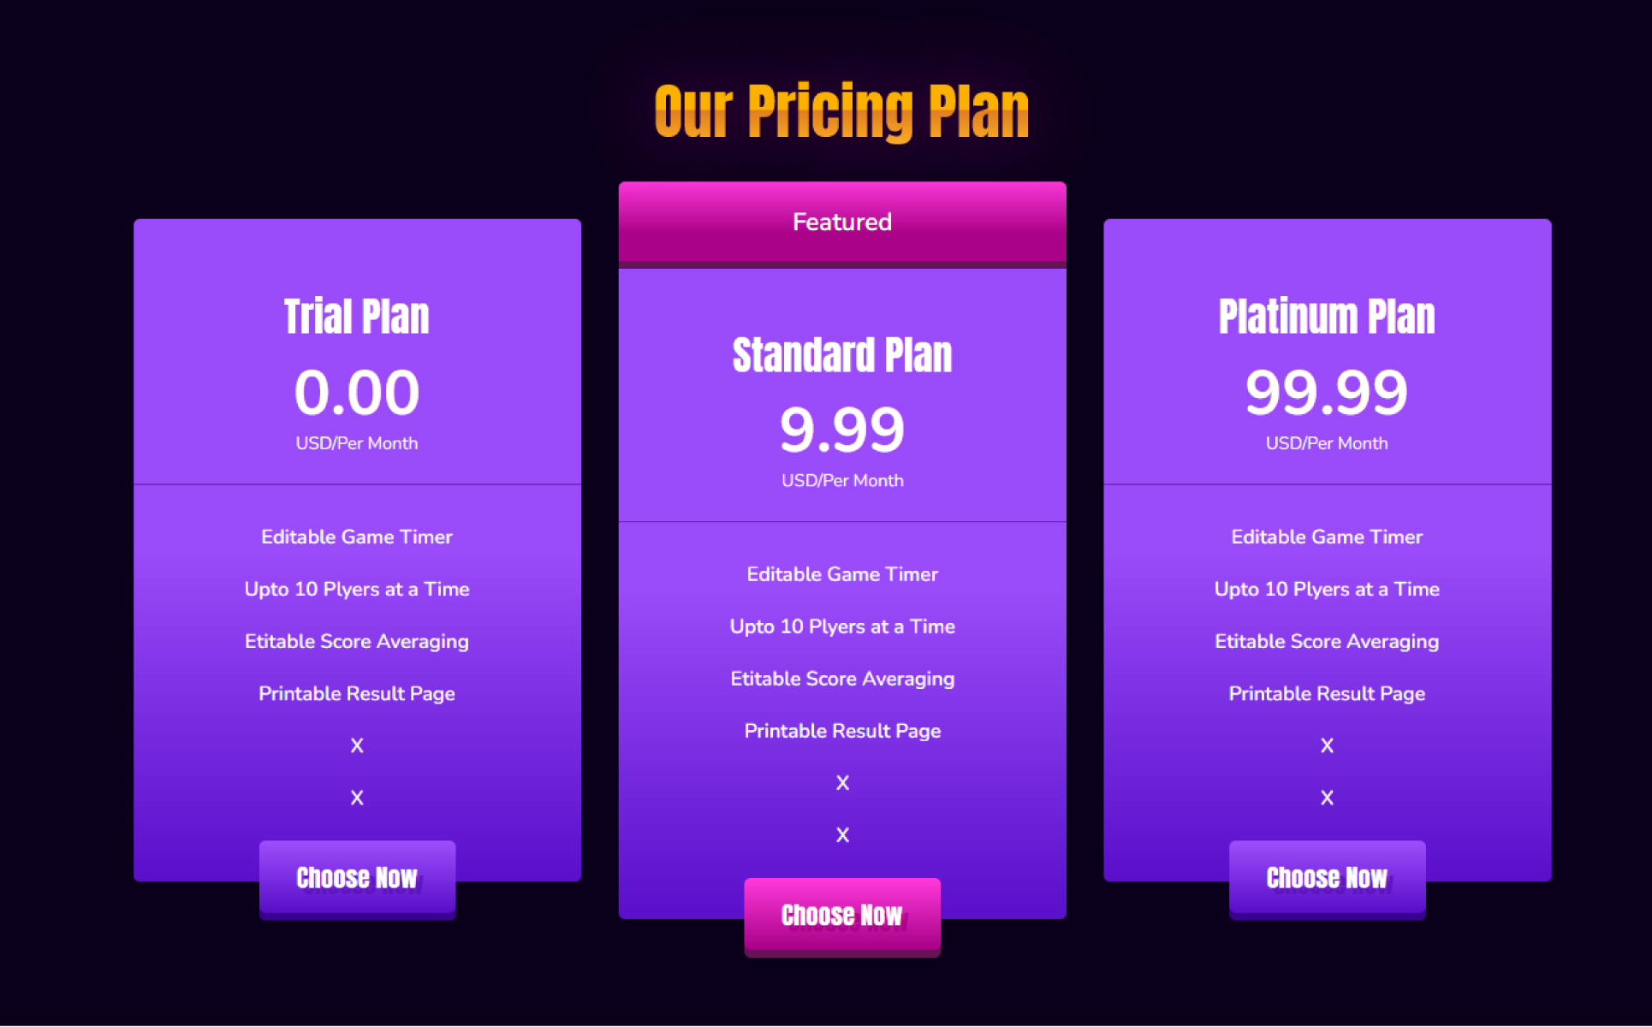
Task: Click the Trial Plan title
Action: click(x=357, y=317)
